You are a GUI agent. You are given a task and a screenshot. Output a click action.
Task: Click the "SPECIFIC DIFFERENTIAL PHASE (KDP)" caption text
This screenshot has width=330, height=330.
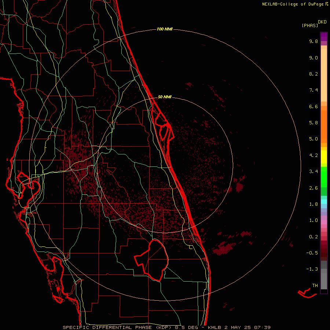tap(117, 327)
